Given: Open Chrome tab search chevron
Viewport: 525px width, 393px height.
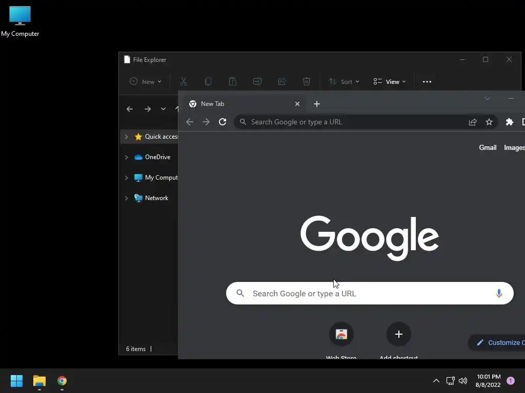Looking at the screenshot, I should [x=488, y=98].
